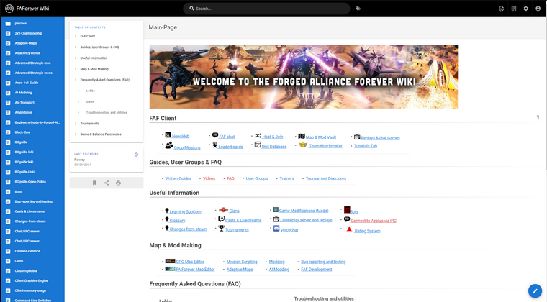
Task: Click the FAF chat speech bubble icon
Action: point(215,135)
